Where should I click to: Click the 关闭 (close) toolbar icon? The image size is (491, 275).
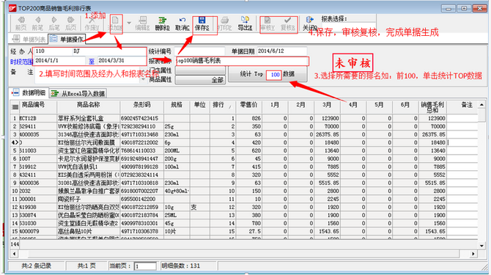pos(309,23)
